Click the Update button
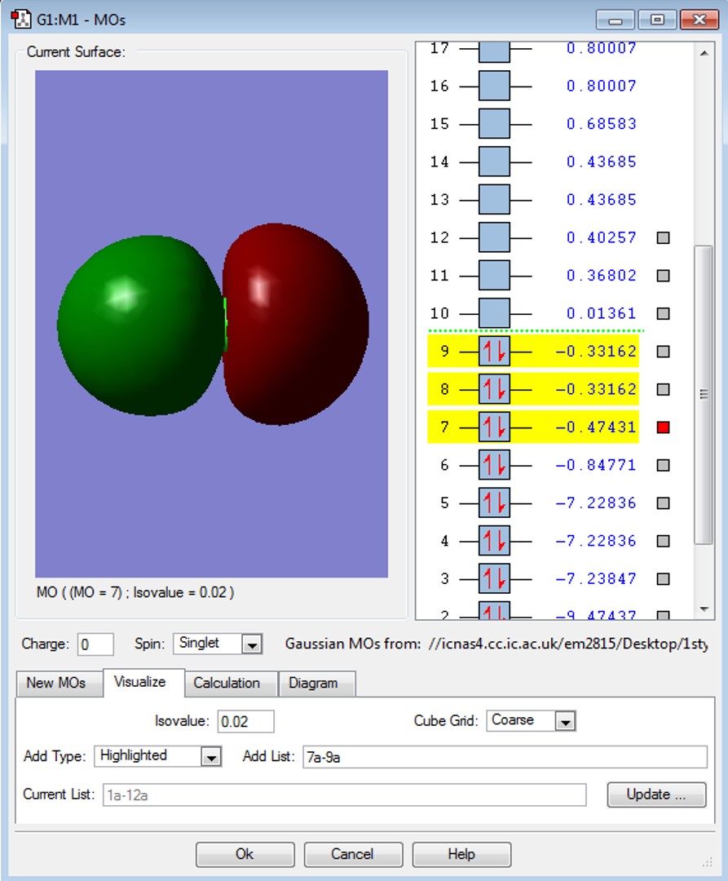The image size is (728, 881). (x=656, y=795)
